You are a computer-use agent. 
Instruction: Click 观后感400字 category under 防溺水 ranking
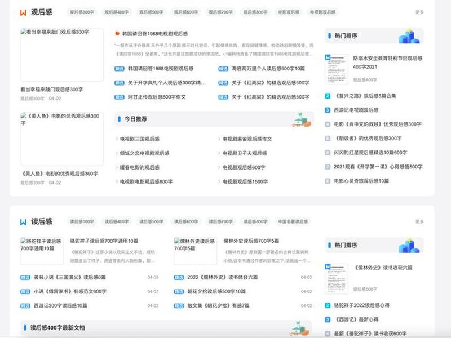click(365, 80)
